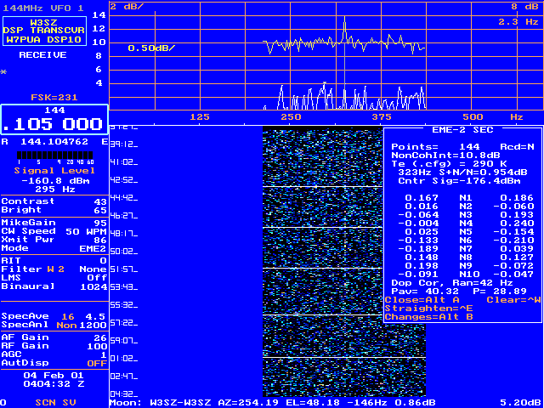The image size is (544, 408).
Task: Click waterfall time marker 51:57
Action: (124, 269)
